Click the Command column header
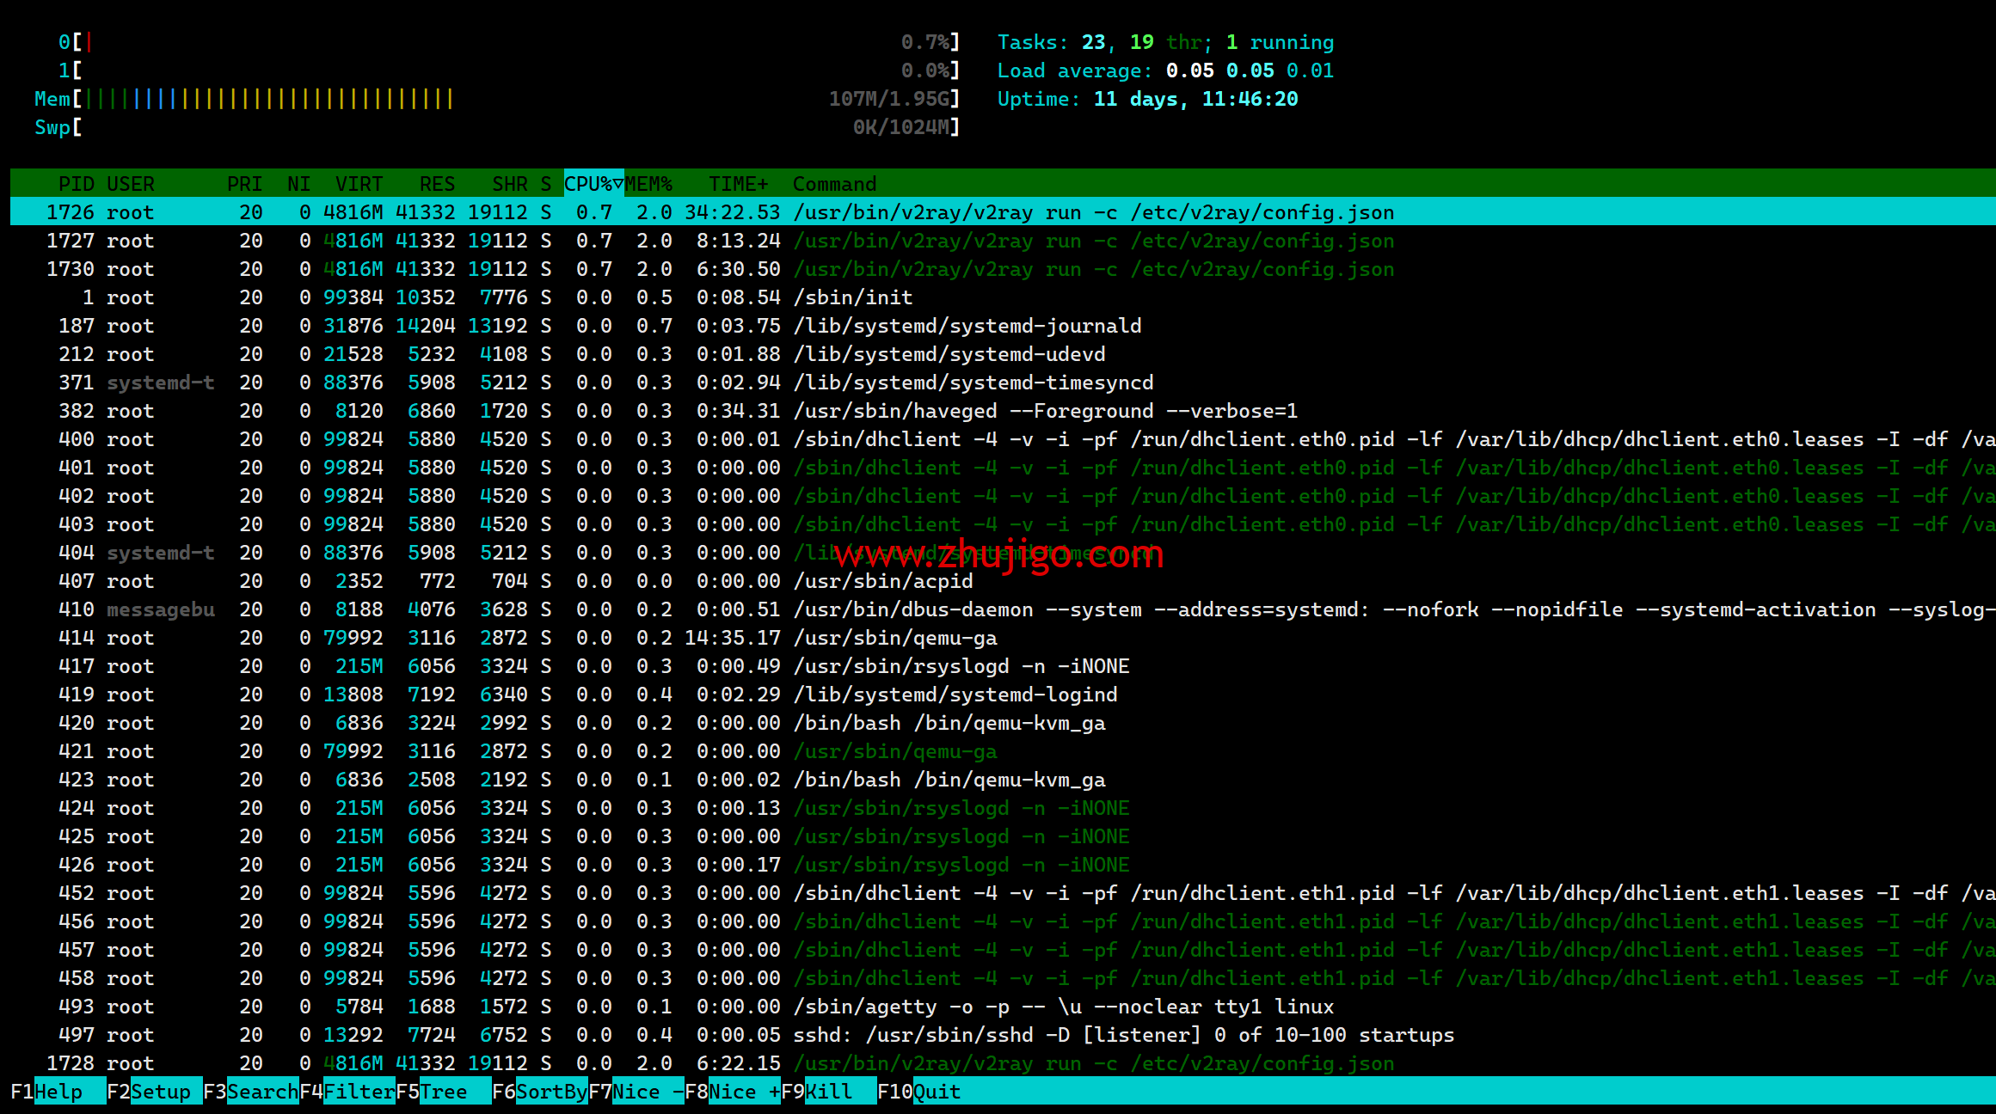The width and height of the screenshot is (1996, 1114). 834,184
